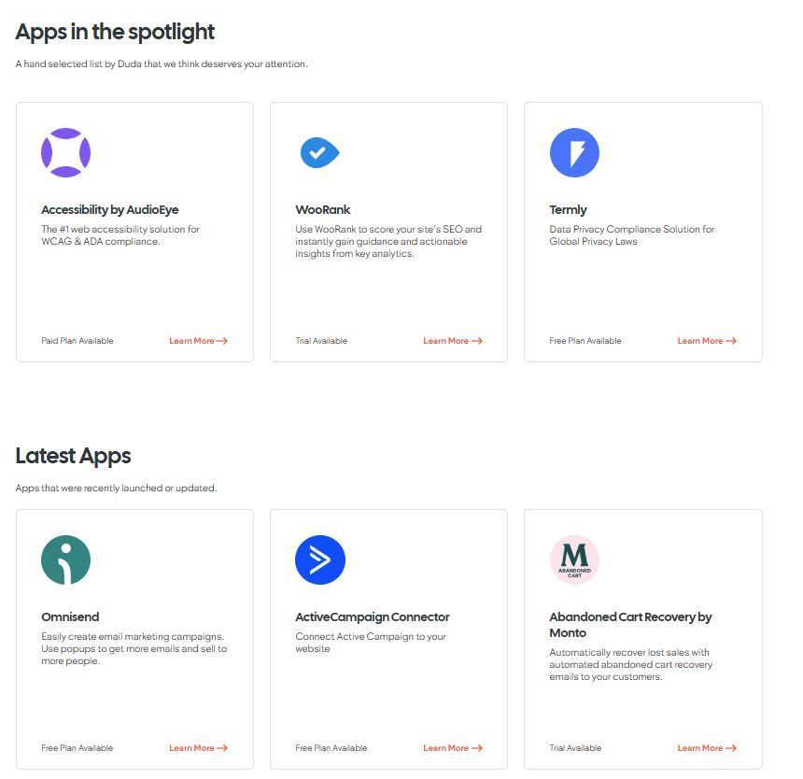Click the ActiveCampaign blue chevron logo
The width and height of the screenshot is (803, 779).
click(x=320, y=559)
